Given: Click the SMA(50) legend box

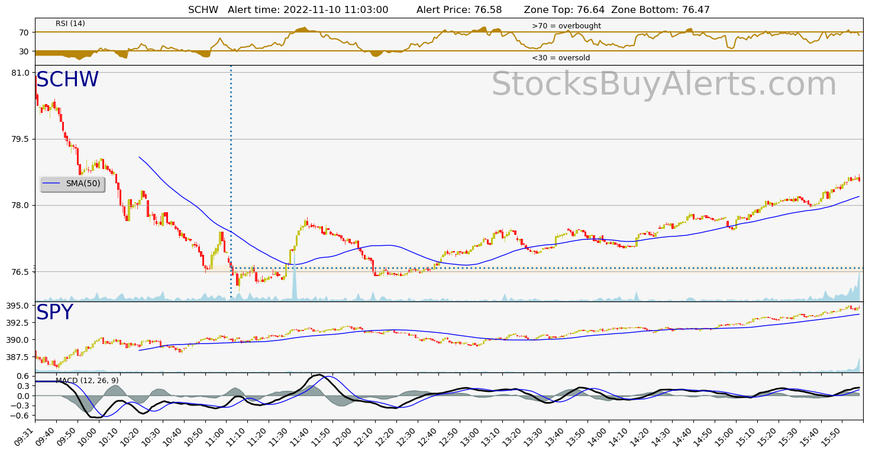Looking at the screenshot, I should click(x=72, y=184).
